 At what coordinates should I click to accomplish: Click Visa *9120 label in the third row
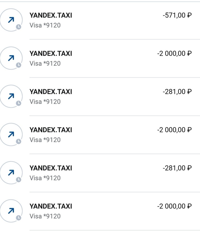(x=45, y=102)
